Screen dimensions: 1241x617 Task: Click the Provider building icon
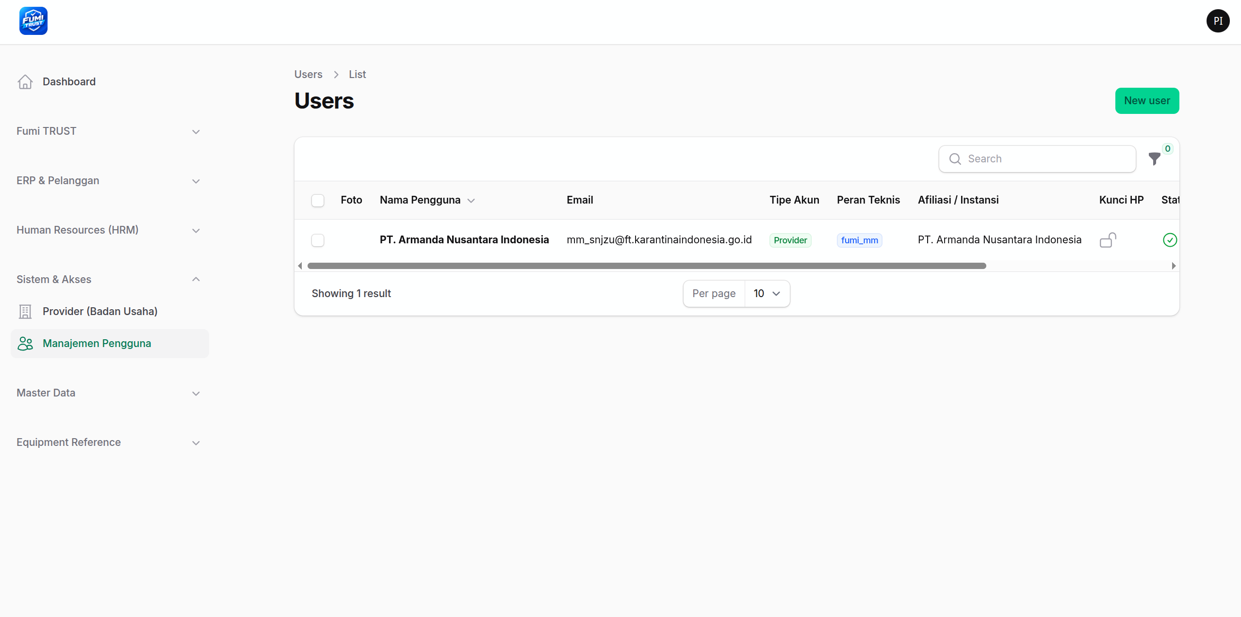coord(25,312)
